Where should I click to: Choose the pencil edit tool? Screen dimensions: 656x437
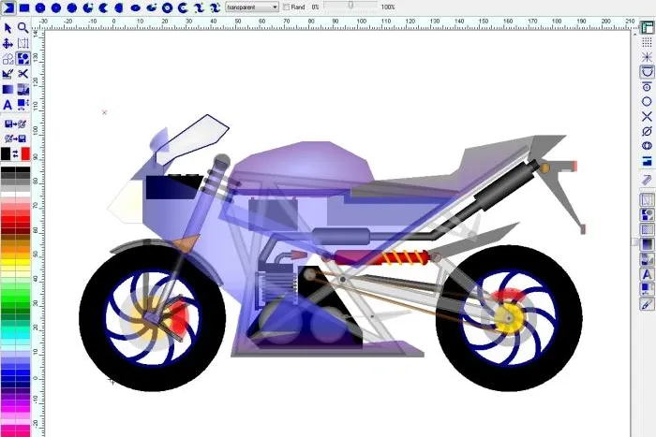(7, 74)
